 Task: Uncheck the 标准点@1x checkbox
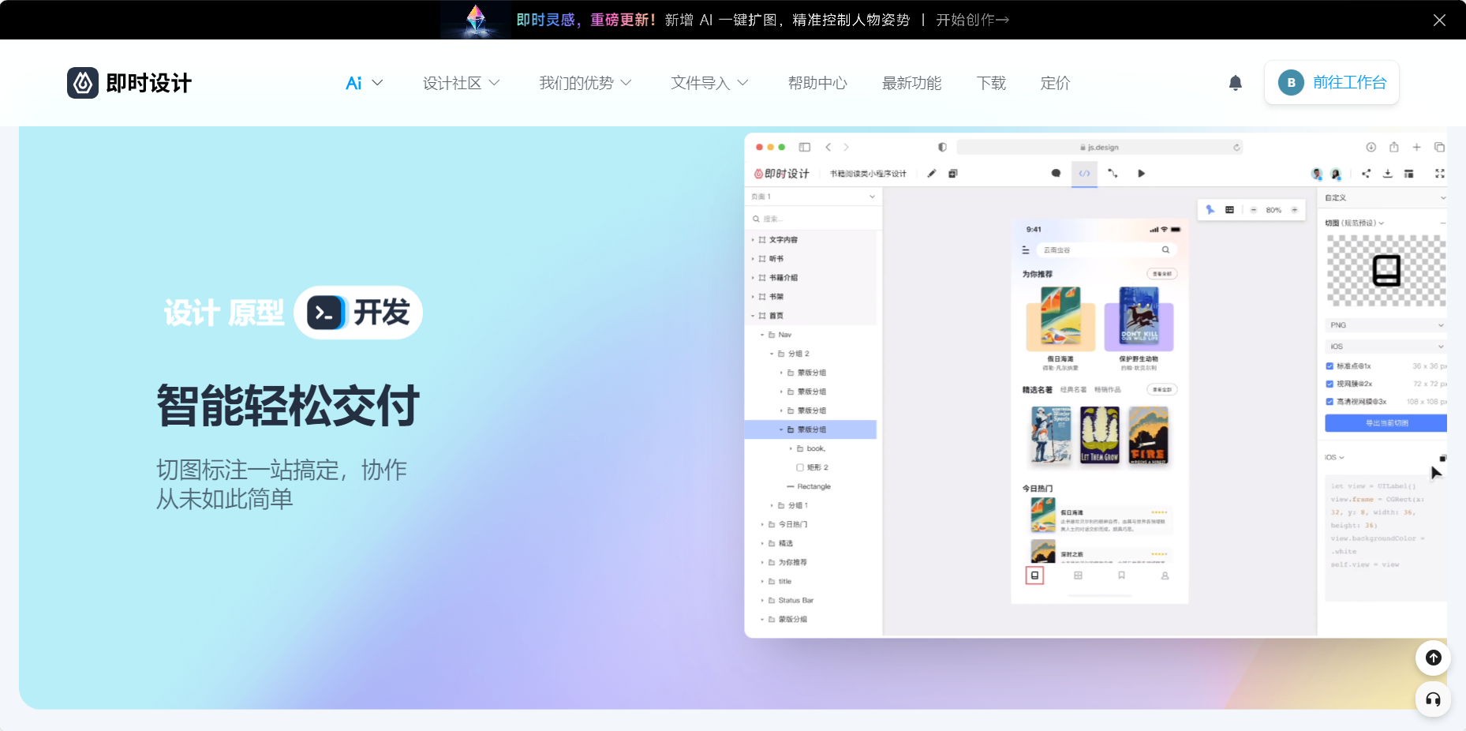point(1329,366)
